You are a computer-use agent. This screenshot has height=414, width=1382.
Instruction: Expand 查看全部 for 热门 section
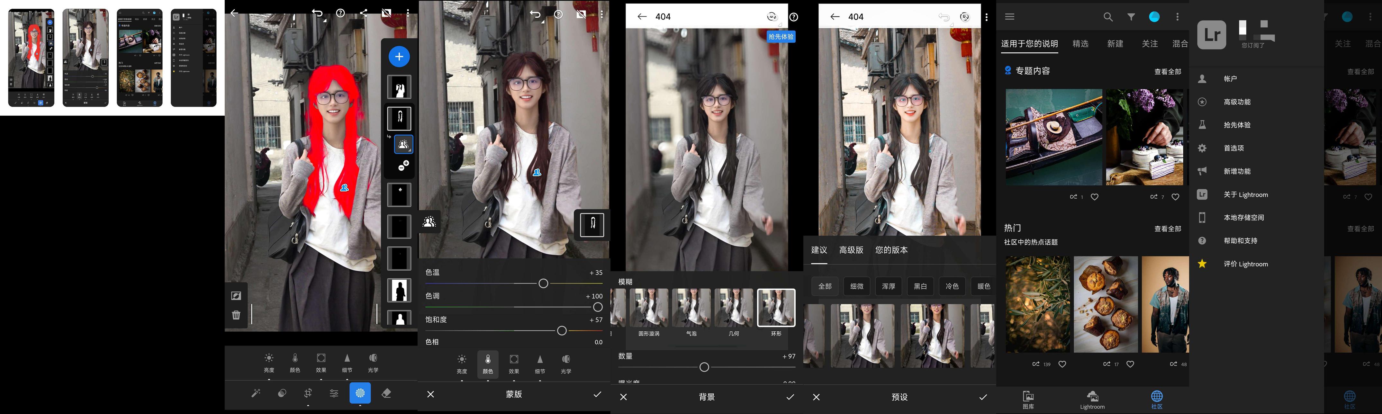pos(1167,229)
